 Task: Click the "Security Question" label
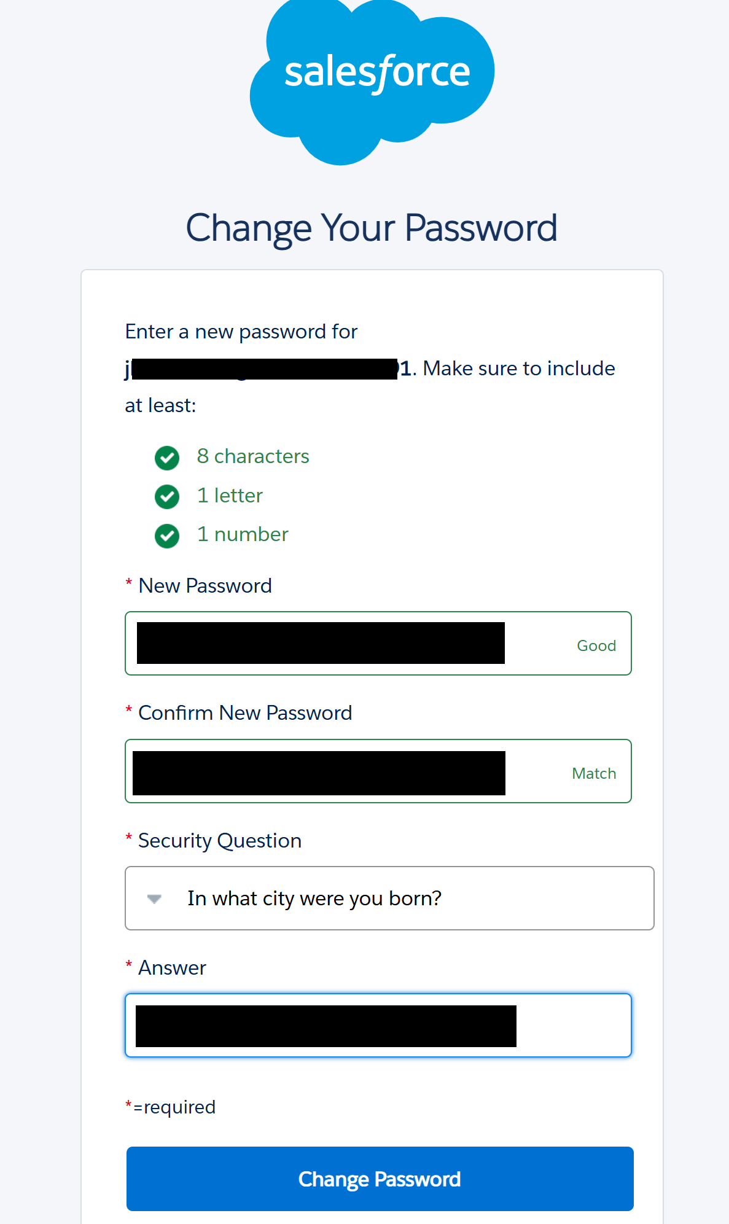click(219, 841)
